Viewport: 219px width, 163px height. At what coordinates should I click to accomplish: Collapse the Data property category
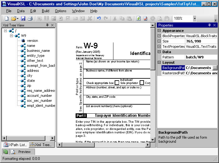pos(159,52)
